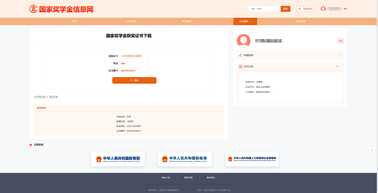Expand the 国奖政策 navigation dropdown
378x193 pixels.
(302, 21)
